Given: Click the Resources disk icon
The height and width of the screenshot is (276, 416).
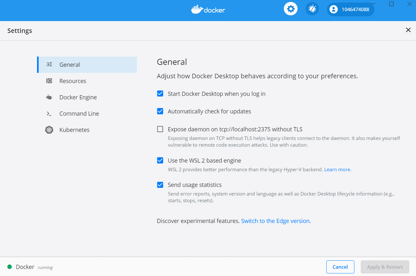Looking at the screenshot, I should click(49, 81).
